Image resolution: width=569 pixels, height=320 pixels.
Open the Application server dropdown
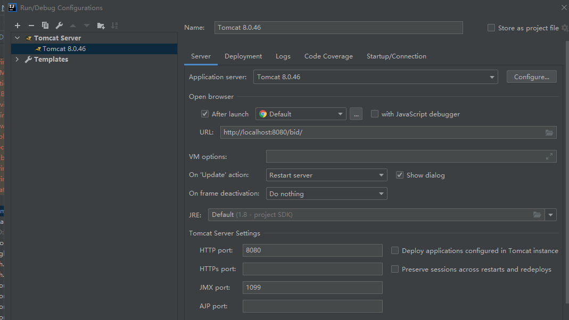tap(375, 77)
